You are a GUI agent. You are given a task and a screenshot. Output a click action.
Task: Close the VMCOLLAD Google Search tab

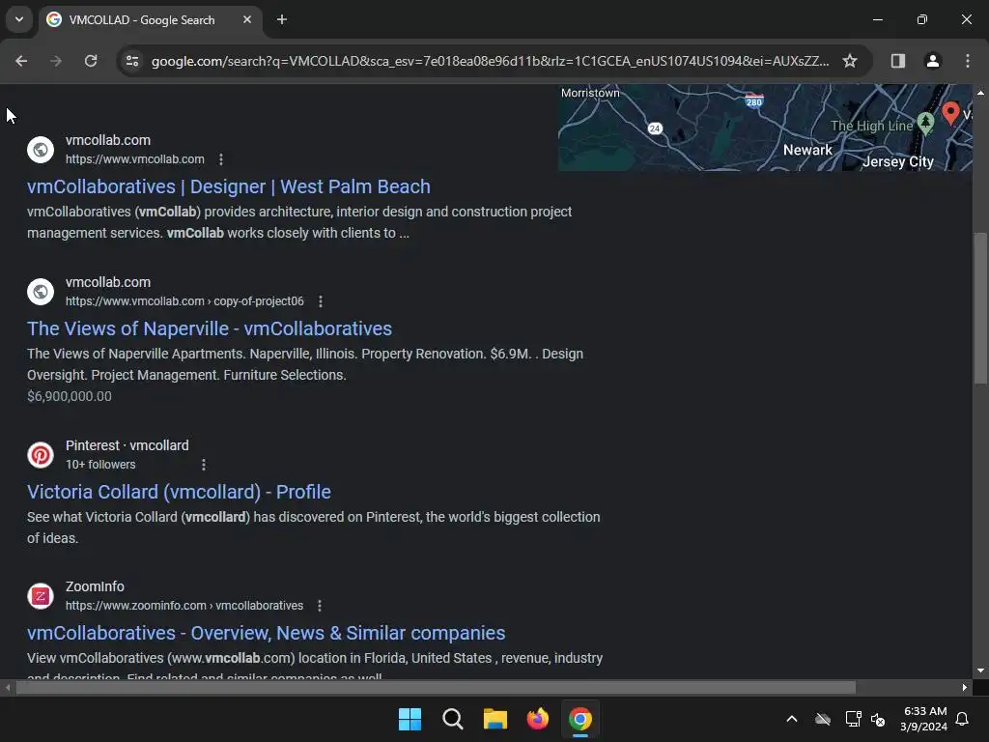coord(247,19)
